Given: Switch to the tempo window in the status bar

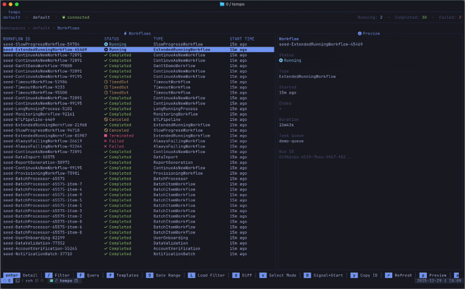Looking at the screenshot, I should 66,281.
